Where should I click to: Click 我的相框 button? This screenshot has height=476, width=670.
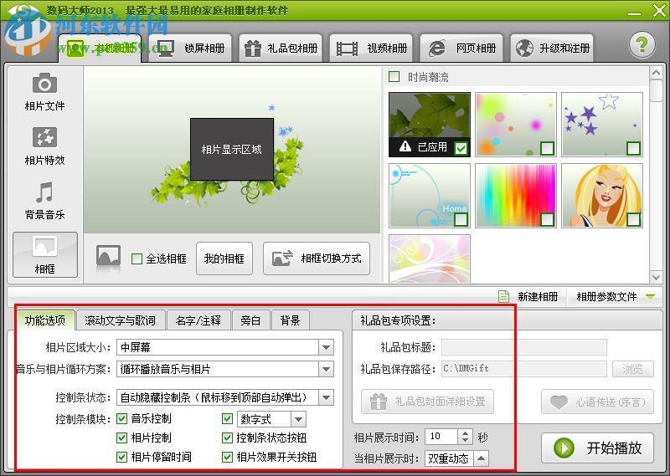tap(224, 258)
